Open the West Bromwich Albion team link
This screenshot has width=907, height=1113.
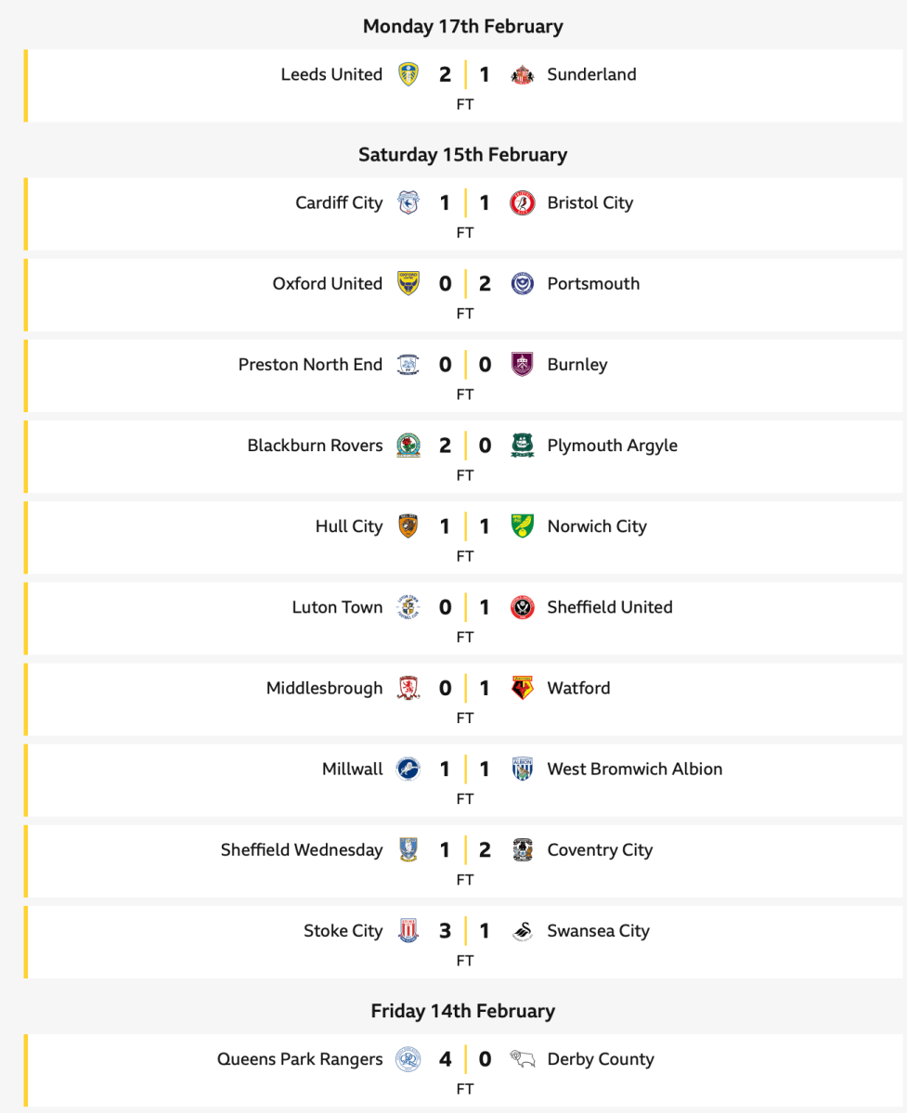click(634, 769)
